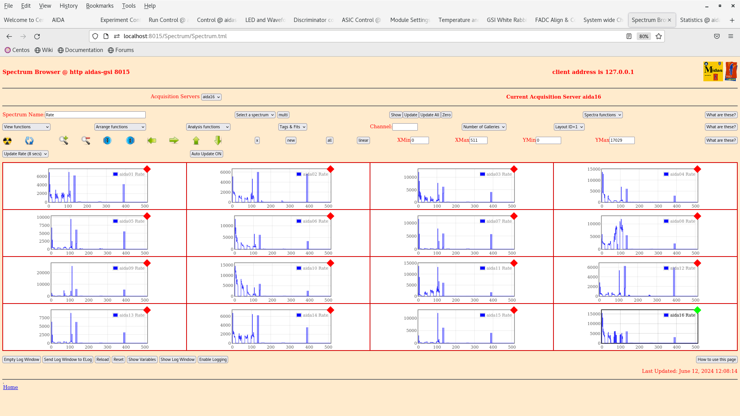Viewport: 740px width, 416px height.
Task: Select the zoom-out magnifier icon
Action: pos(86,141)
